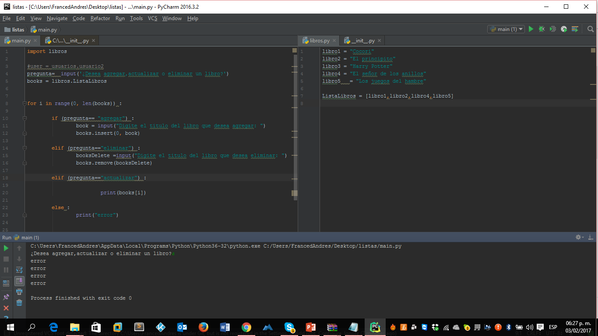Open the Navigate menu
Screen dimensions: 598x336
click(x=57, y=18)
